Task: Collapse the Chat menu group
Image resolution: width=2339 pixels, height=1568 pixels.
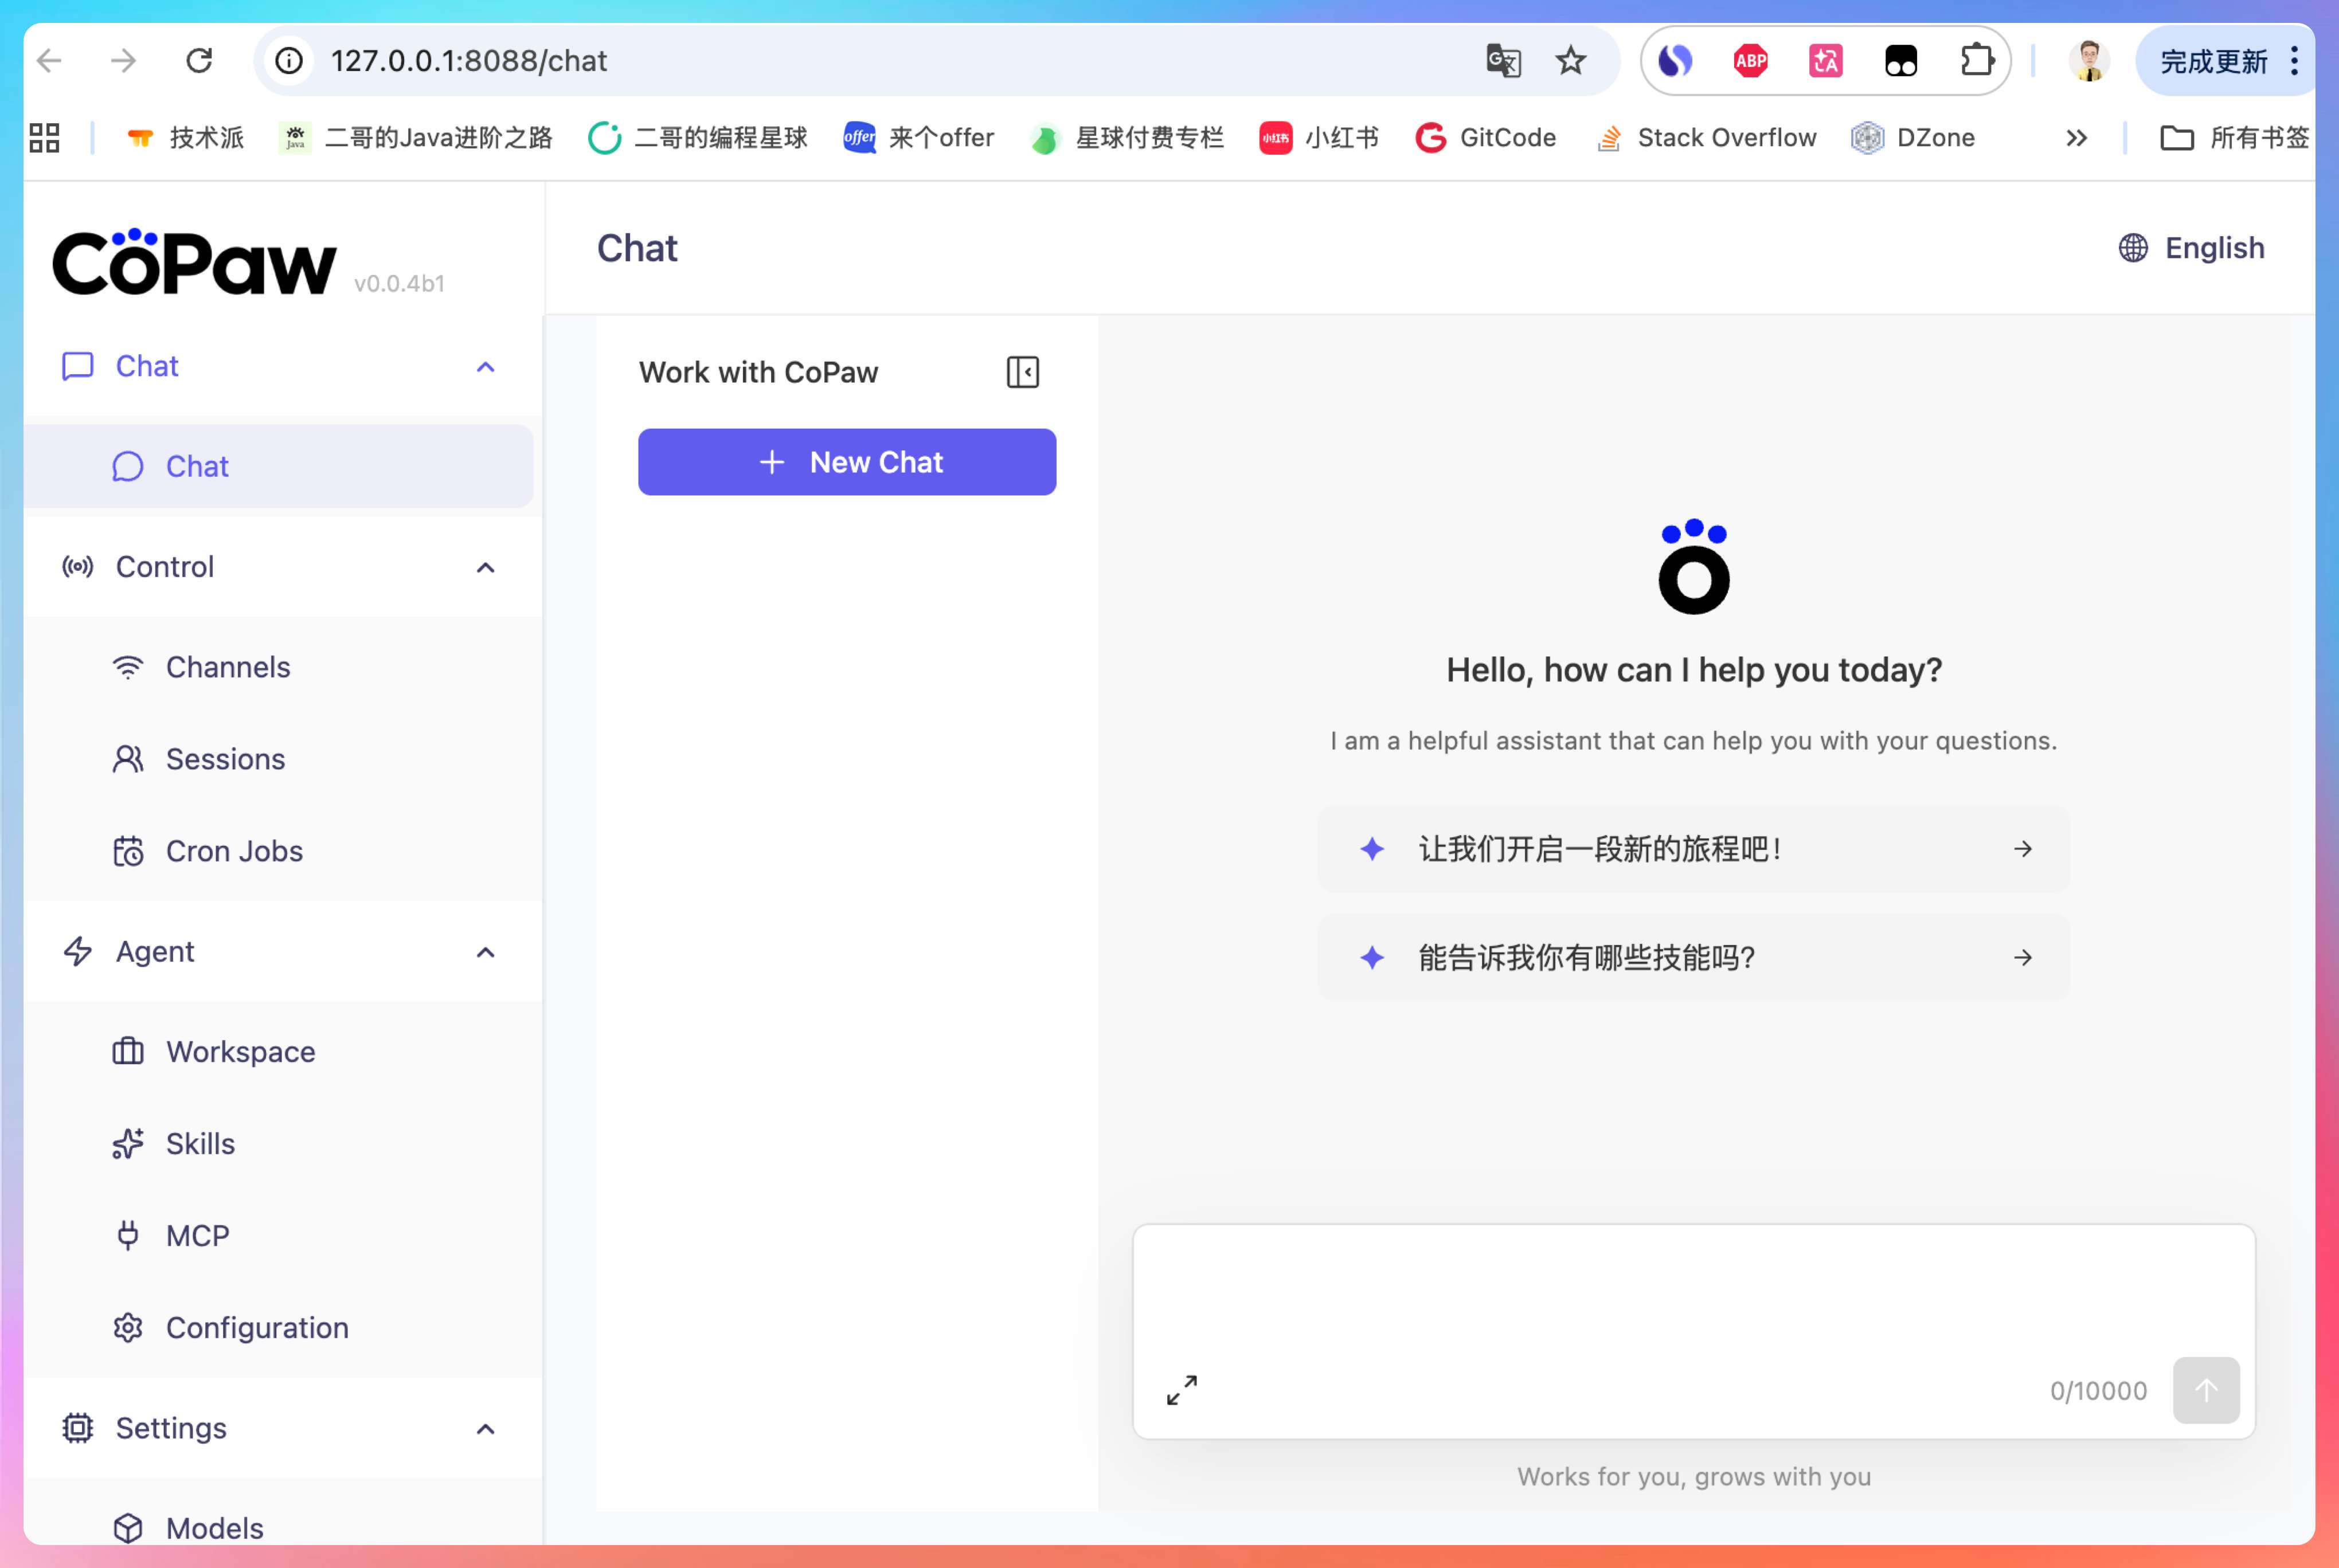Action: (x=485, y=367)
